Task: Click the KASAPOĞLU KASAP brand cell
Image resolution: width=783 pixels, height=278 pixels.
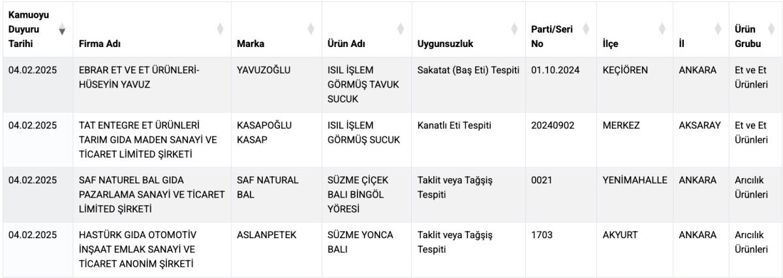Action: coord(264,132)
